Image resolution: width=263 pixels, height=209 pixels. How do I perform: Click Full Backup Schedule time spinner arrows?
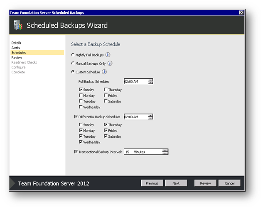pyautogui.click(x=150, y=81)
